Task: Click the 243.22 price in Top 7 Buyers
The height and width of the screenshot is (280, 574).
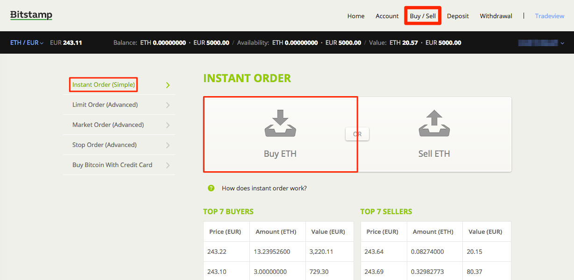Action: coord(217,252)
